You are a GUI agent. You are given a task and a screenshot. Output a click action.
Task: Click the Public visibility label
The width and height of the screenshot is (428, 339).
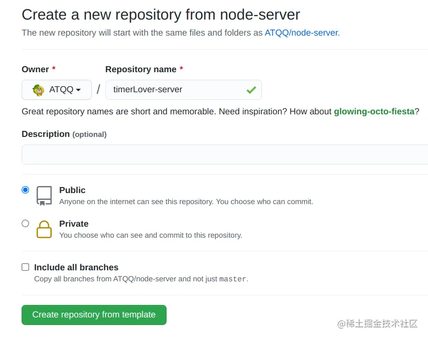click(72, 190)
